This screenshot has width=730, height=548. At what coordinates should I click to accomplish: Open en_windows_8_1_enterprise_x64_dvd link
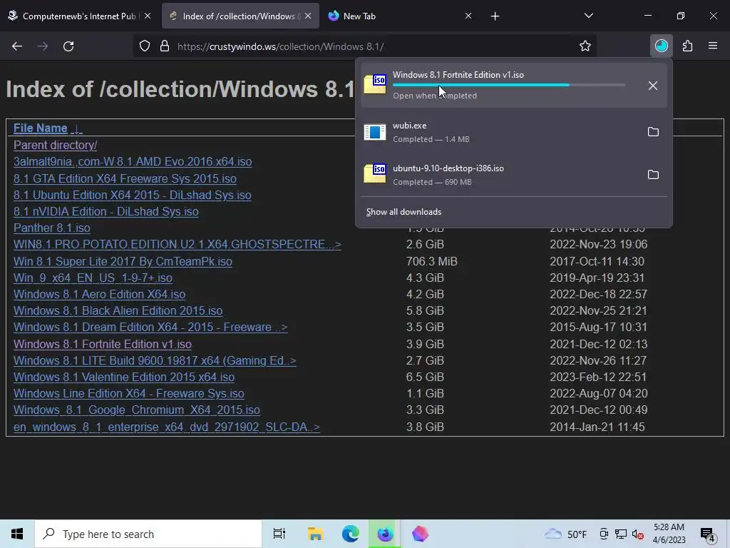point(167,427)
